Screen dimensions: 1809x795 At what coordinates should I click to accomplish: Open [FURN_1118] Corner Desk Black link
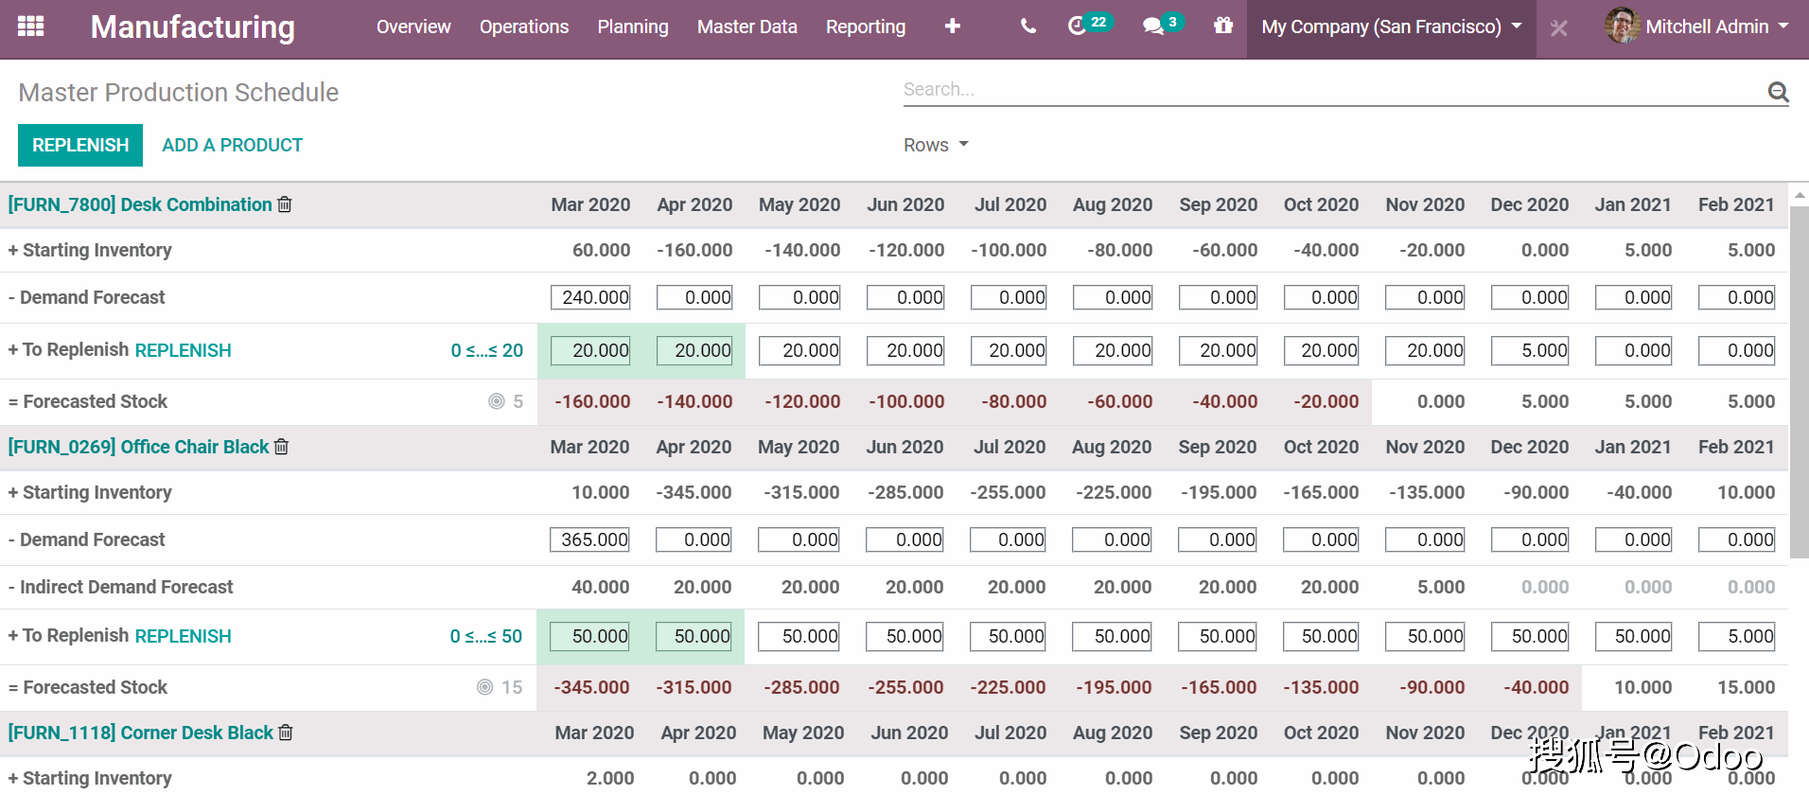click(141, 733)
